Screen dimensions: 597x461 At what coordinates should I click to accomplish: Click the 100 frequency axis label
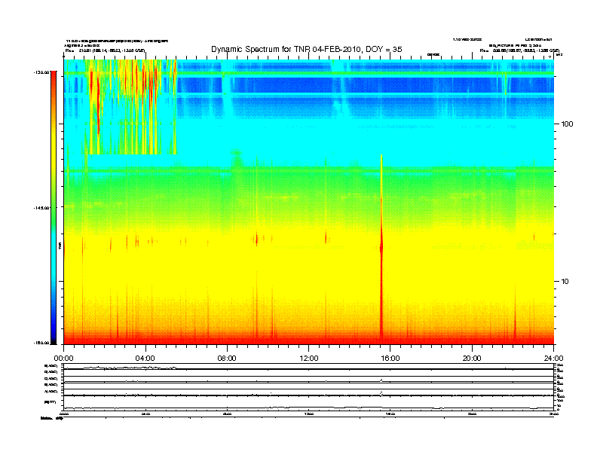click(567, 124)
